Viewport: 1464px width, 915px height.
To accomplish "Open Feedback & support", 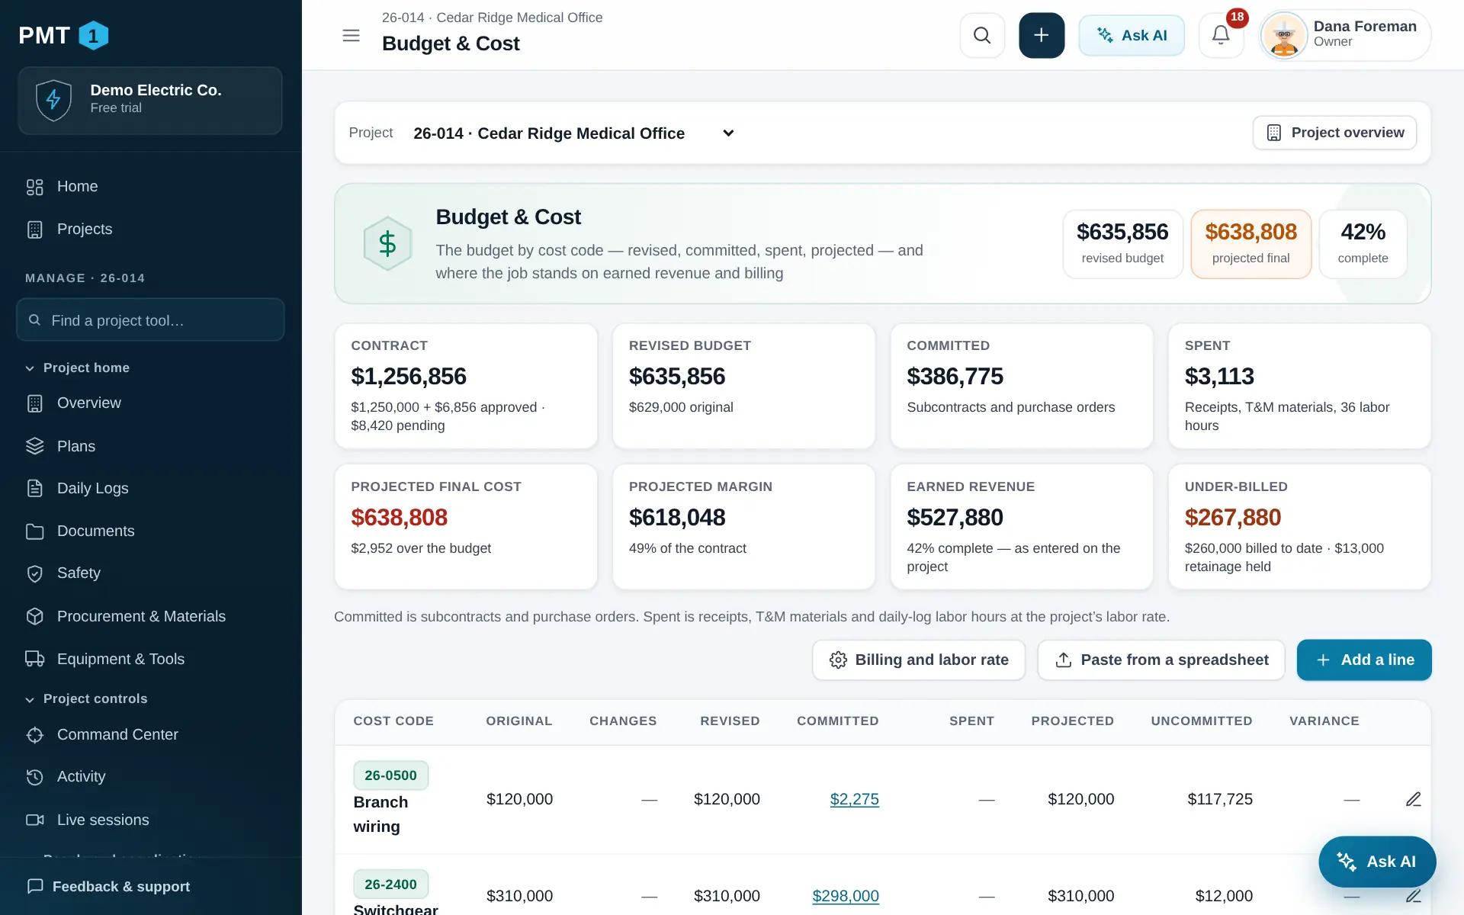I will point(108,886).
